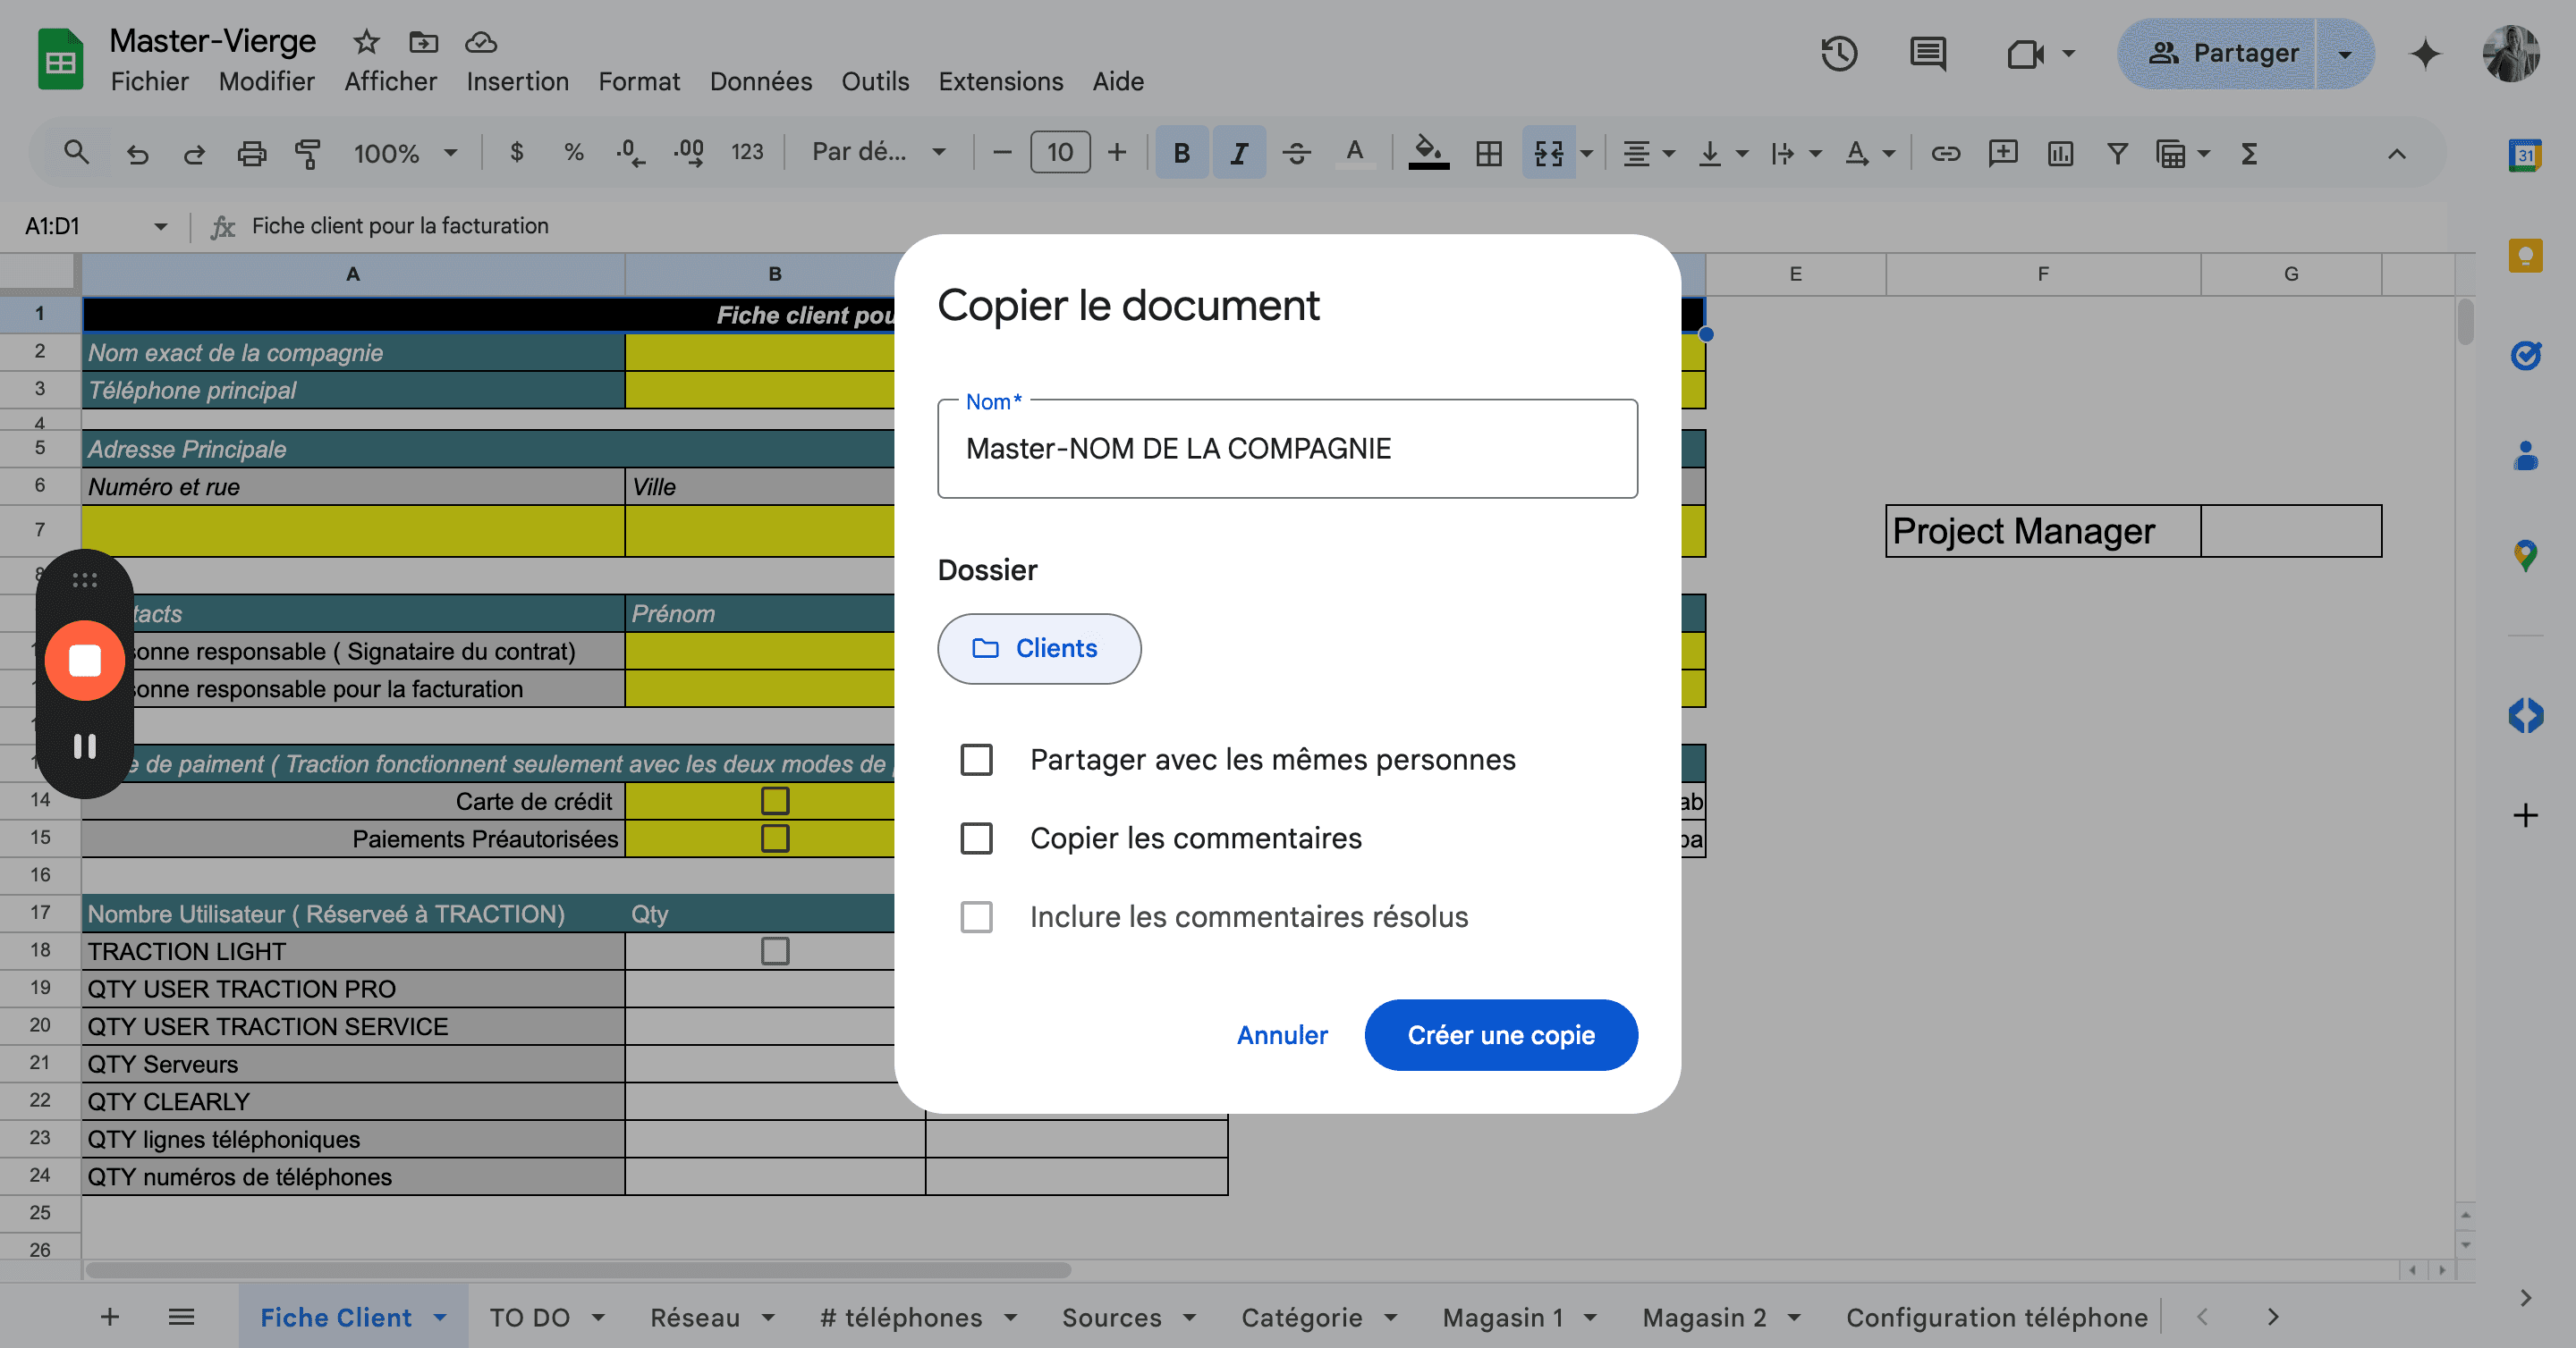The image size is (2576, 1348).
Task: Open the fill color bucket
Action: (x=1428, y=153)
